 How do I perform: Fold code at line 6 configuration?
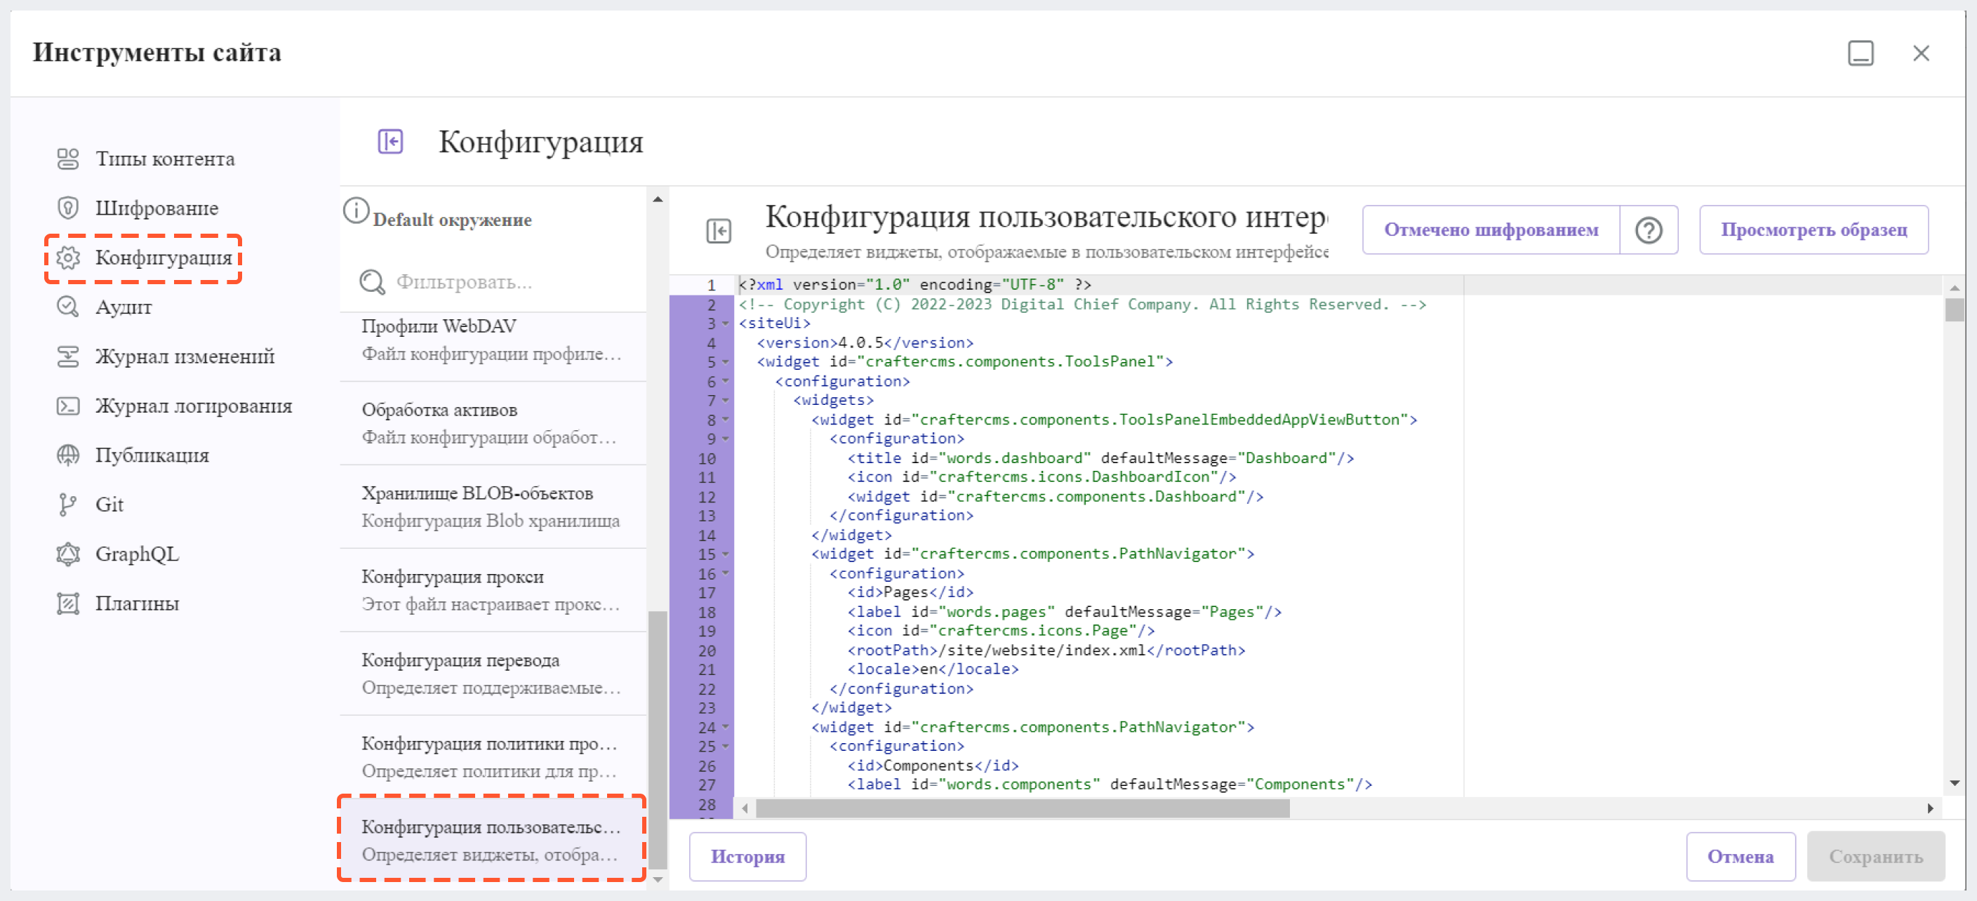tap(725, 382)
